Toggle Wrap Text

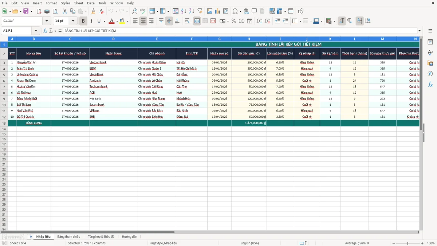[187, 21]
